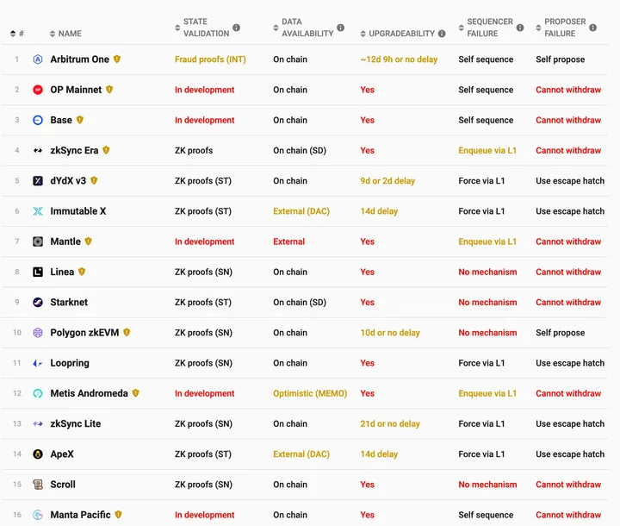Open the Linea project link
This screenshot has width=620, height=526.
[x=62, y=272]
